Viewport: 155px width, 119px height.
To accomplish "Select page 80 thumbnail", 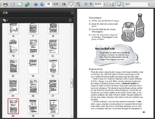I will 33,46.
